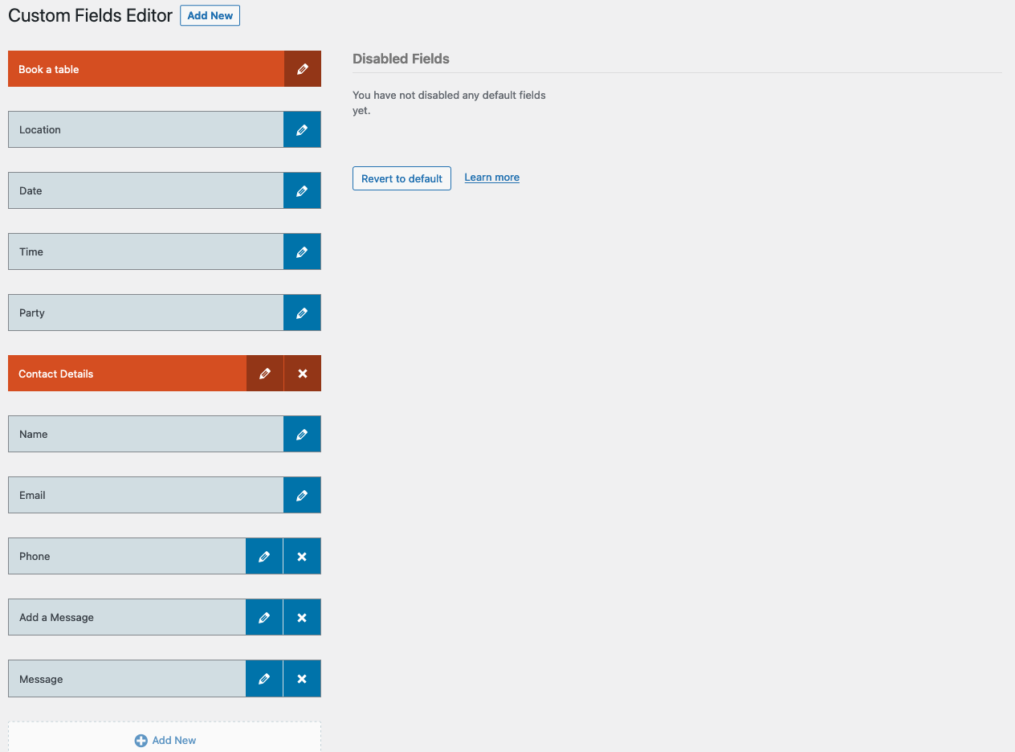Screen dimensions: 1015x752
Task: Click the pencil icon for Location field
Action: tap(302, 129)
